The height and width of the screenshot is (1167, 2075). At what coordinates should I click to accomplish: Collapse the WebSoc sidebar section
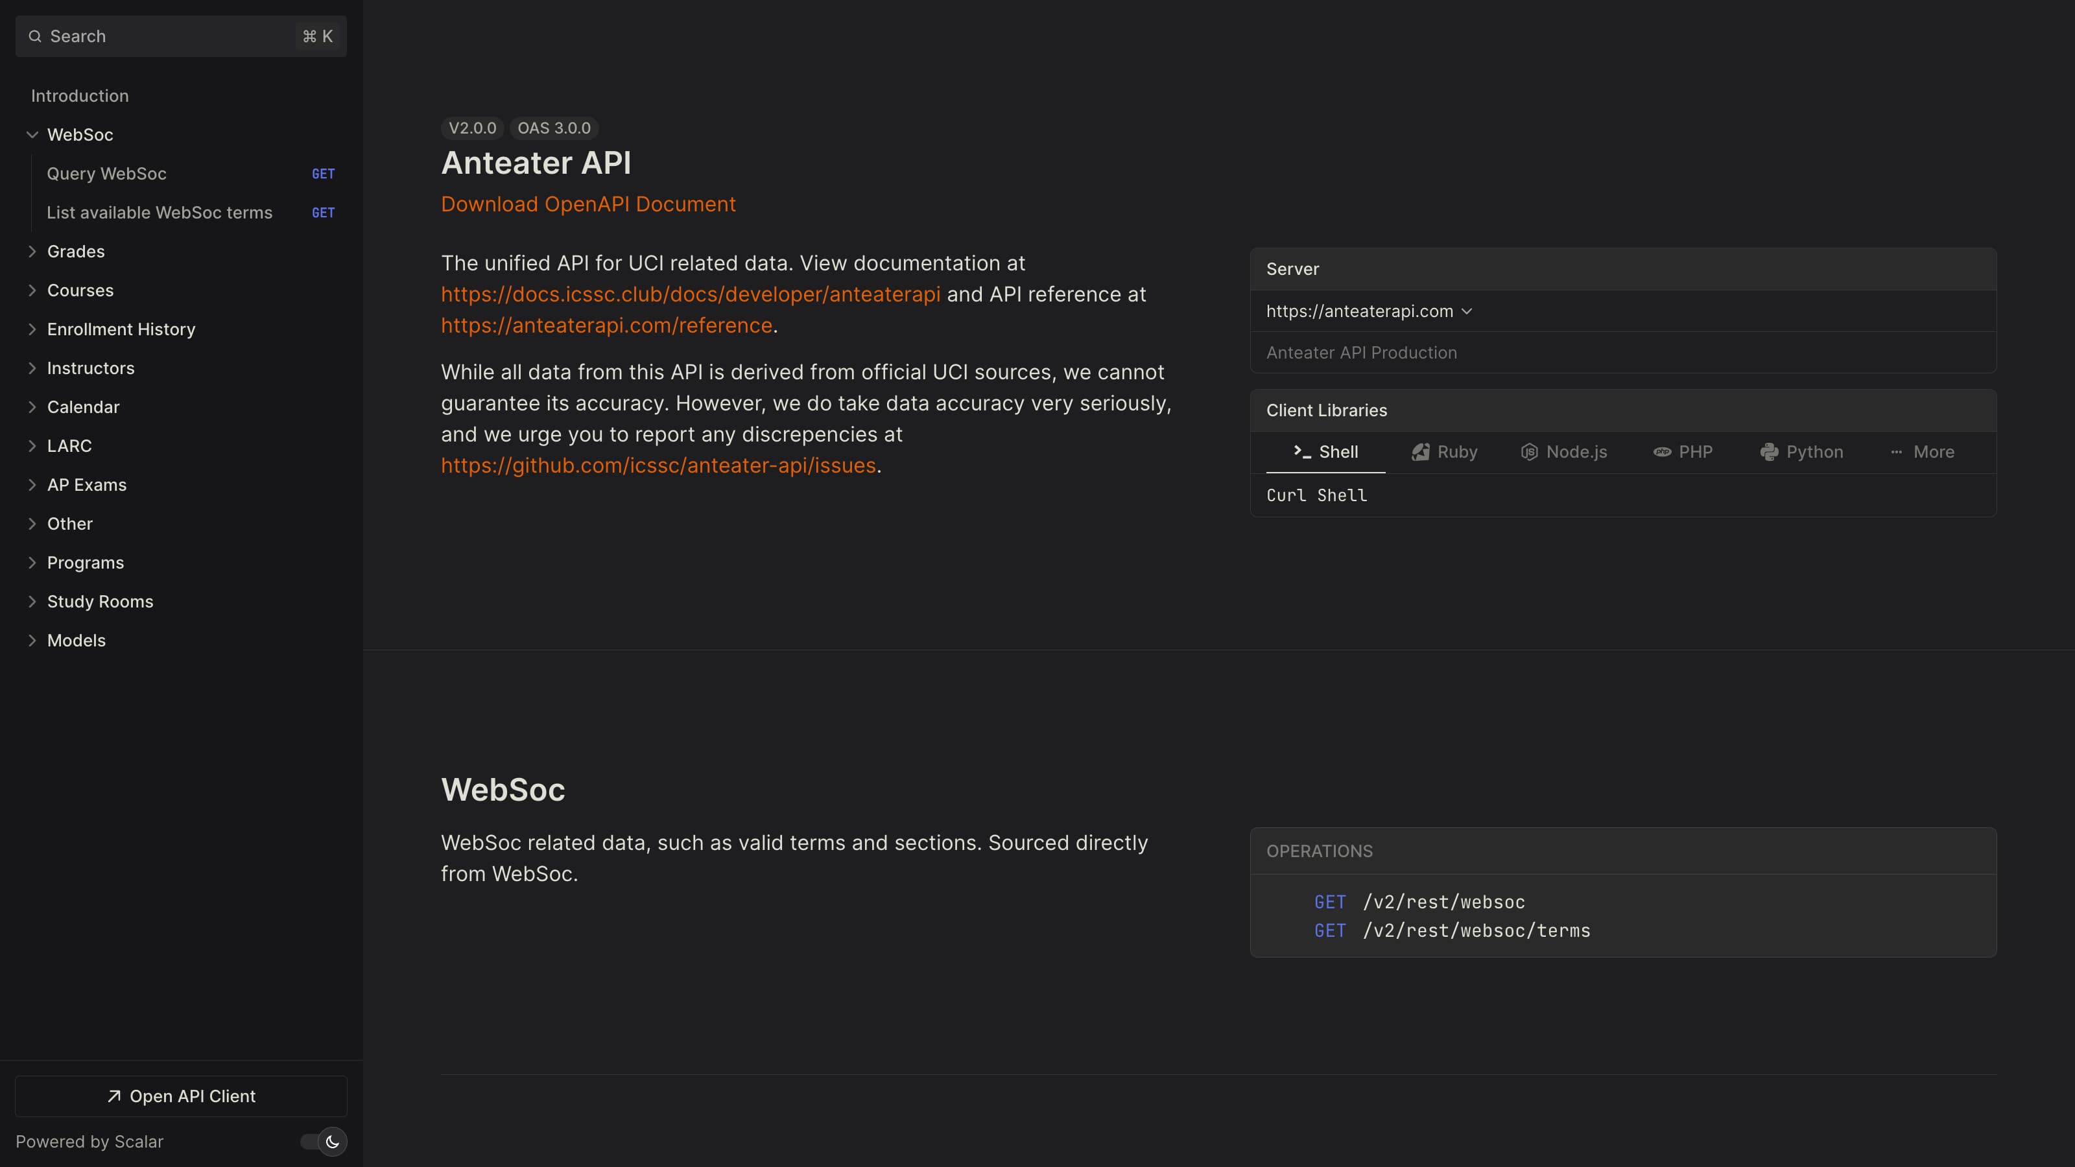tap(32, 134)
